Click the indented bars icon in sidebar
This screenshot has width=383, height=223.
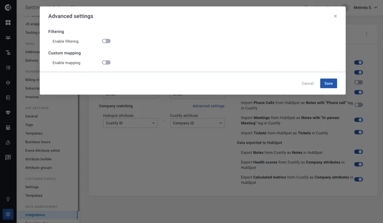point(8,52)
